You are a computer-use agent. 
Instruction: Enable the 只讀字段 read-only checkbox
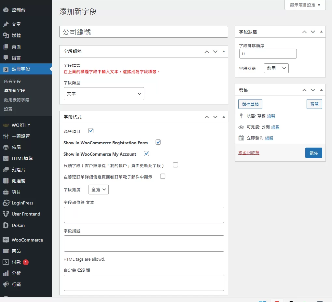175,165
